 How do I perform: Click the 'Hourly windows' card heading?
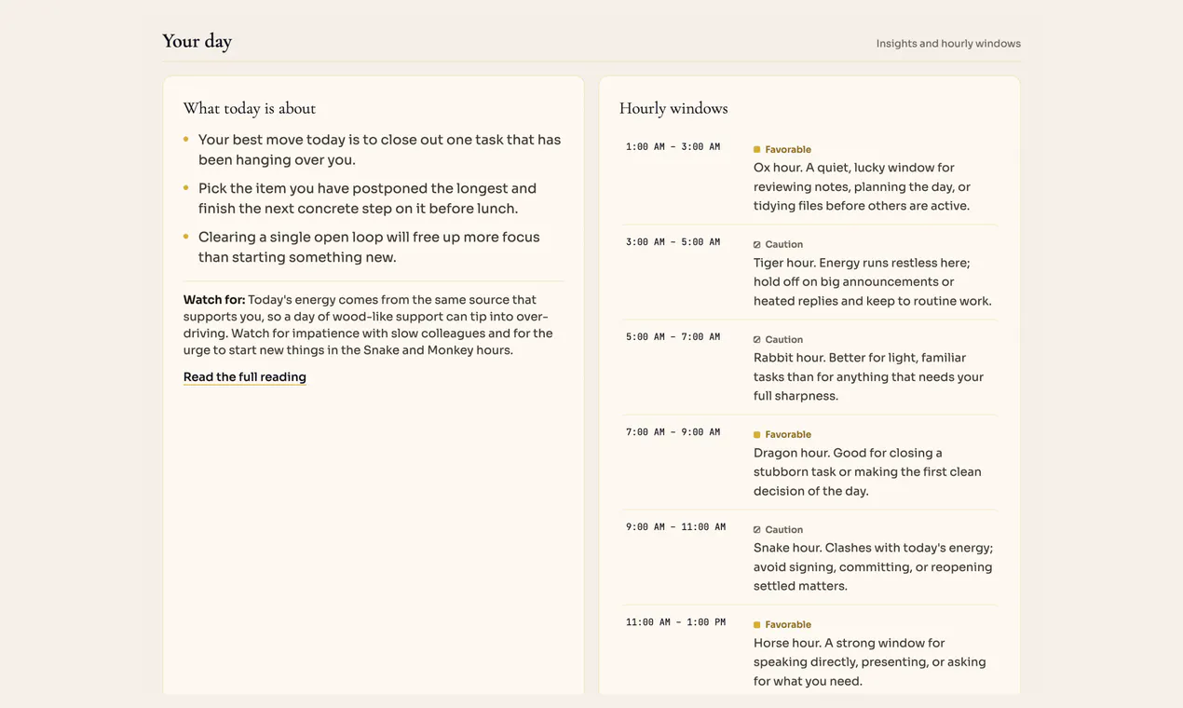(x=673, y=108)
